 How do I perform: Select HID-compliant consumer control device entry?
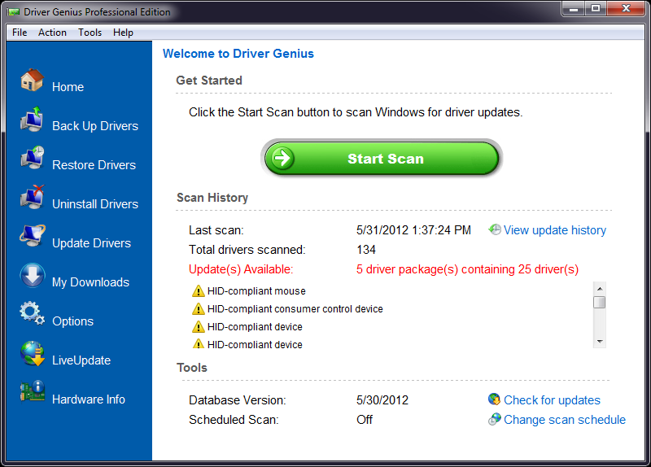[295, 309]
